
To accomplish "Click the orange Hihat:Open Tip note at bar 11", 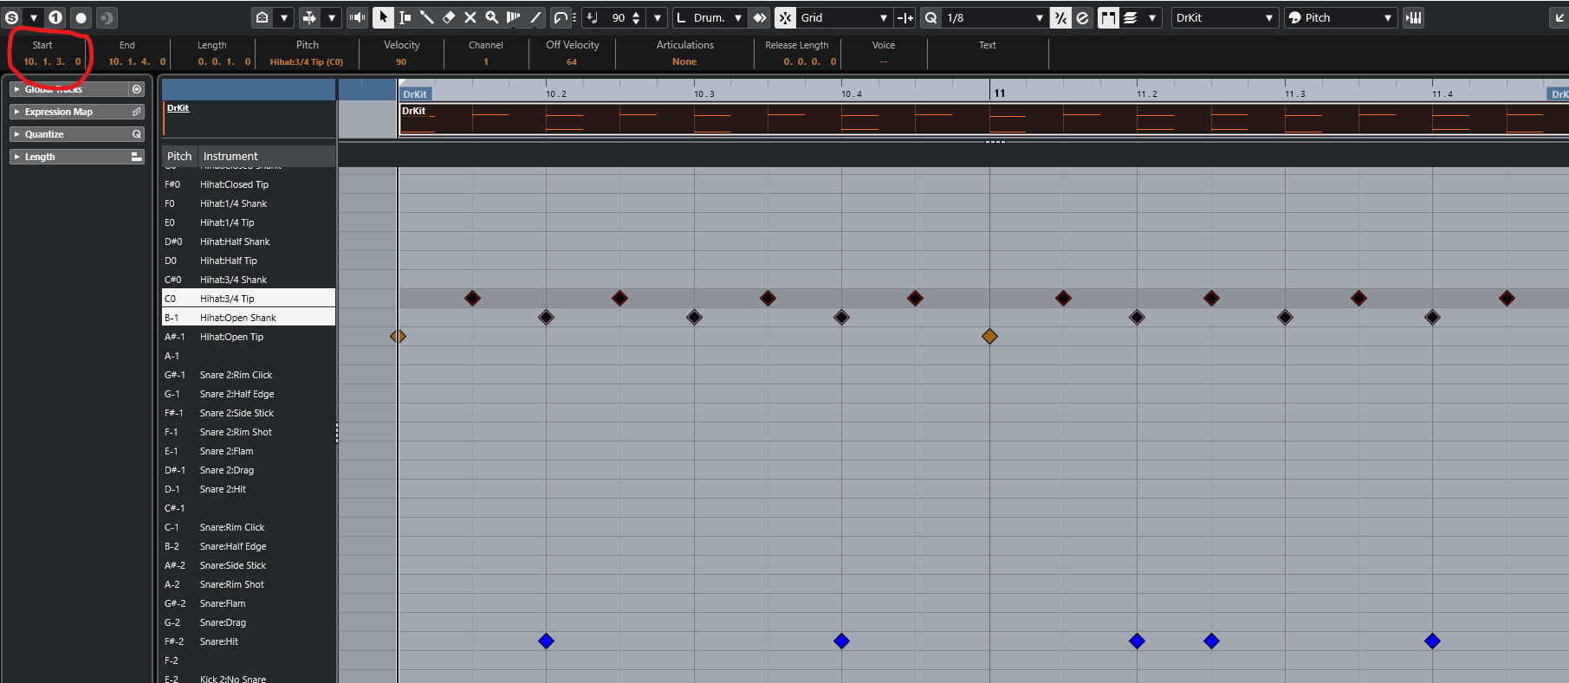I will click(x=989, y=336).
